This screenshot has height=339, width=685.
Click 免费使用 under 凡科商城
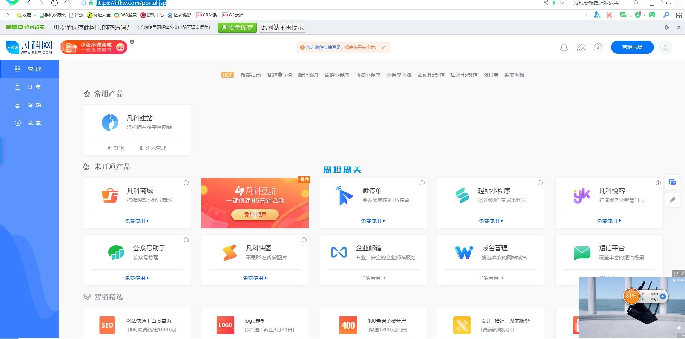tap(137, 221)
